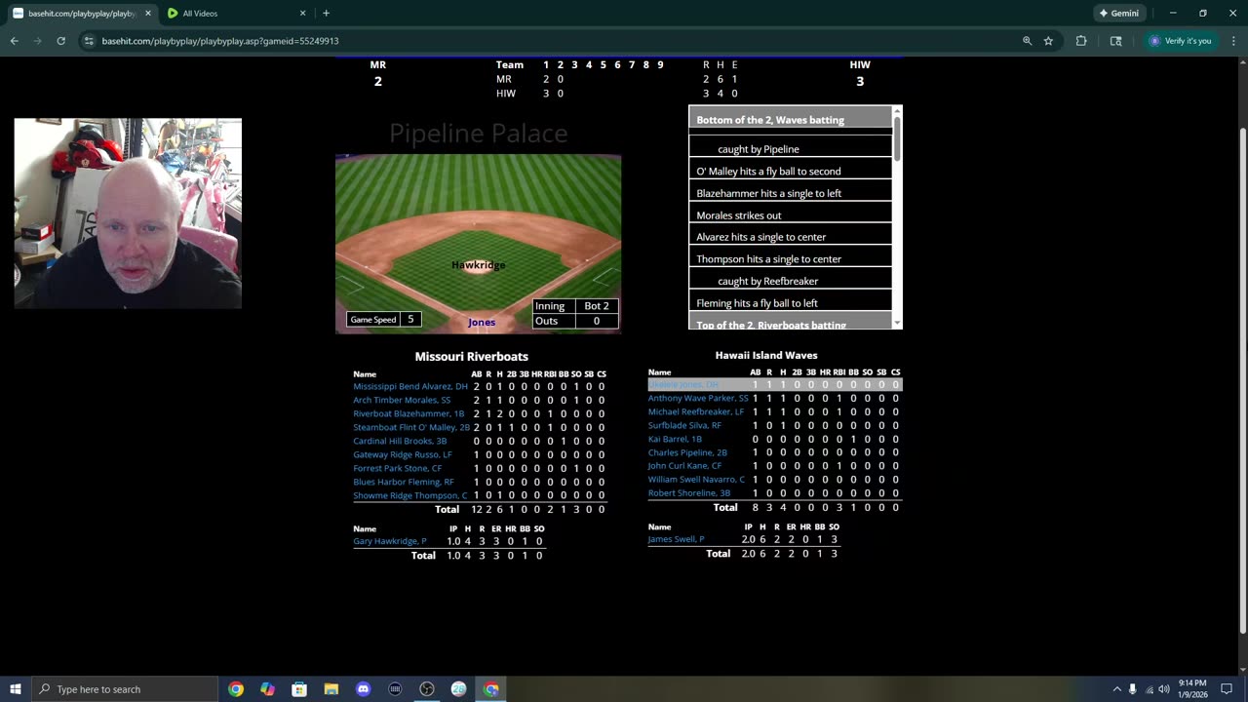Screen dimensions: 1248x702
Task: Open Charles Pipeline, 2B player link
Action: 687,452
